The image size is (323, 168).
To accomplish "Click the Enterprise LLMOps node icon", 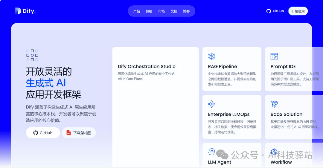I will [212, 104].
